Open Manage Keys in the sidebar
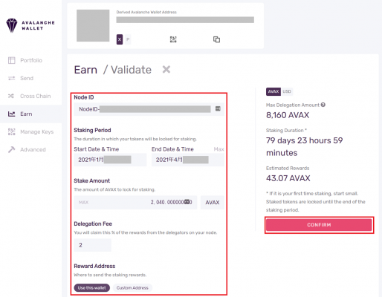Viewport: 382px width, 297px height. (x=30, y=131)
